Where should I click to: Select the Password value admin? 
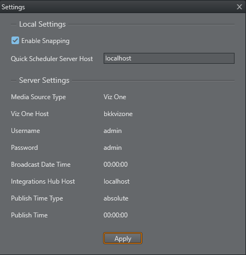tap(112, 148)
